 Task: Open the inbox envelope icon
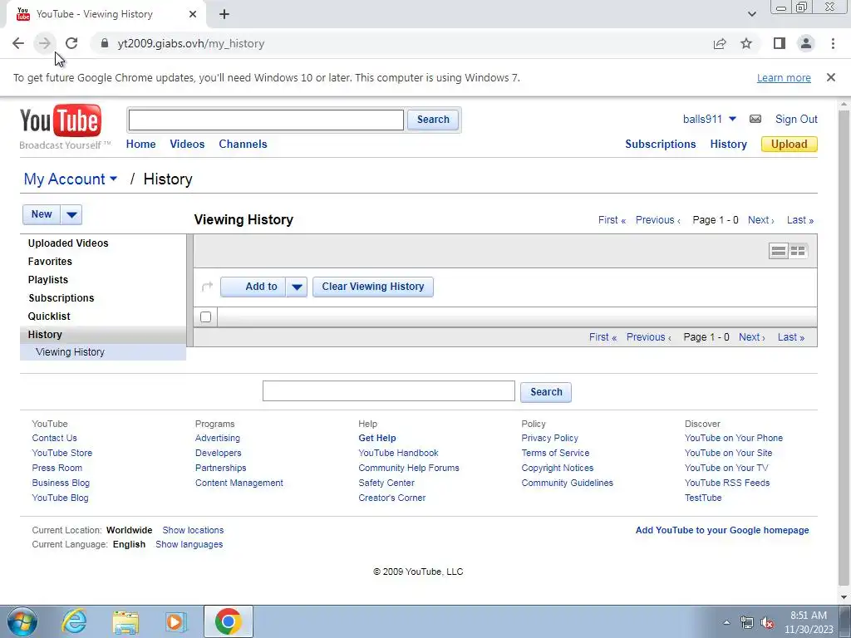[755, 119]
